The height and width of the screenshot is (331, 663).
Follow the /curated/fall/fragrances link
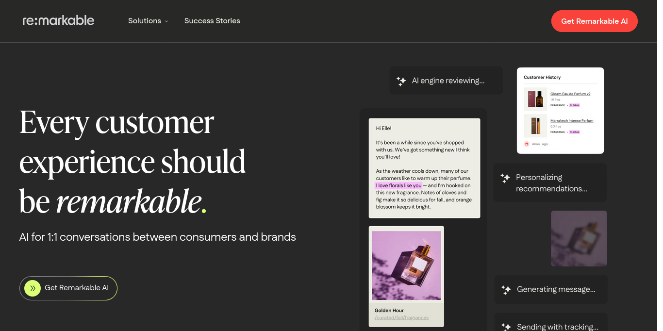click(401, 318)
